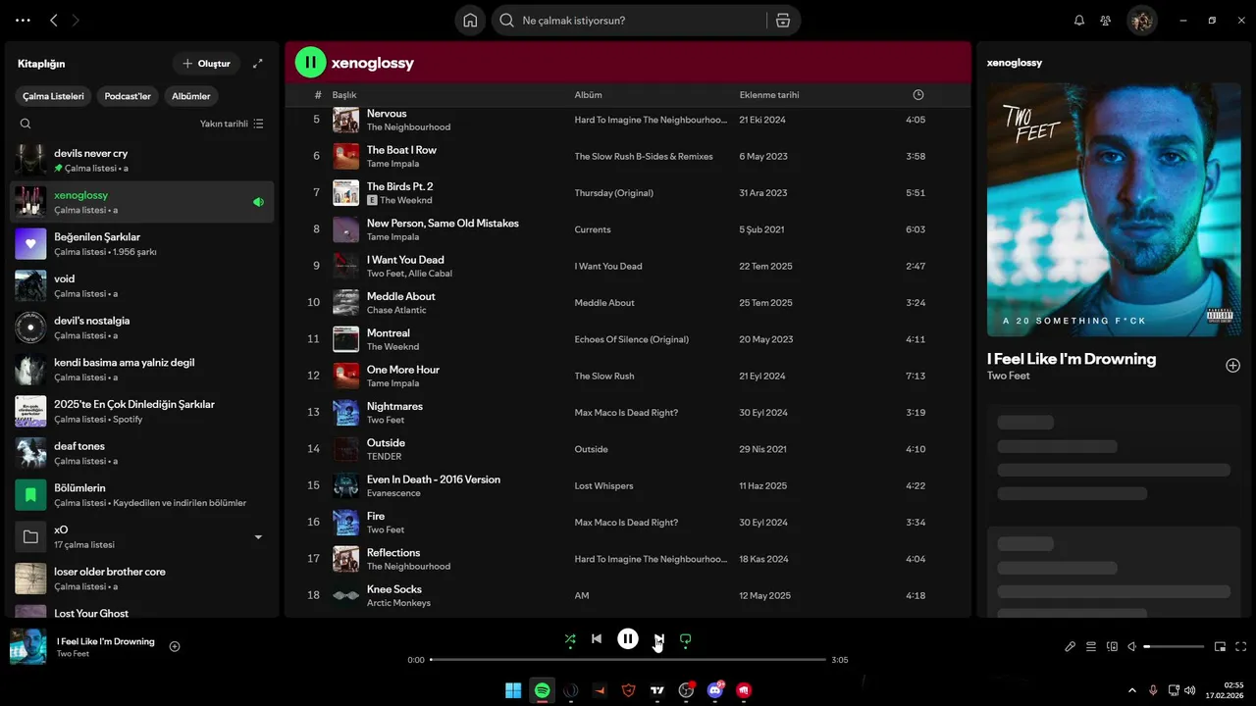Screen dimensions: 1256x706
Task: Open the devils never cry playlist
Action: point(142,160)
